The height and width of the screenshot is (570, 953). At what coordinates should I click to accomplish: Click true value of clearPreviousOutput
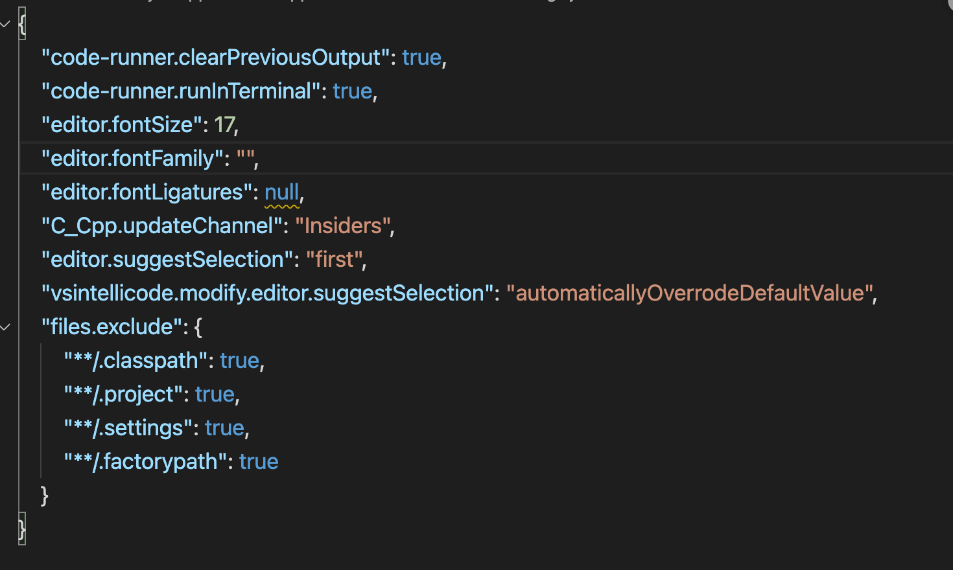[421, 58]
